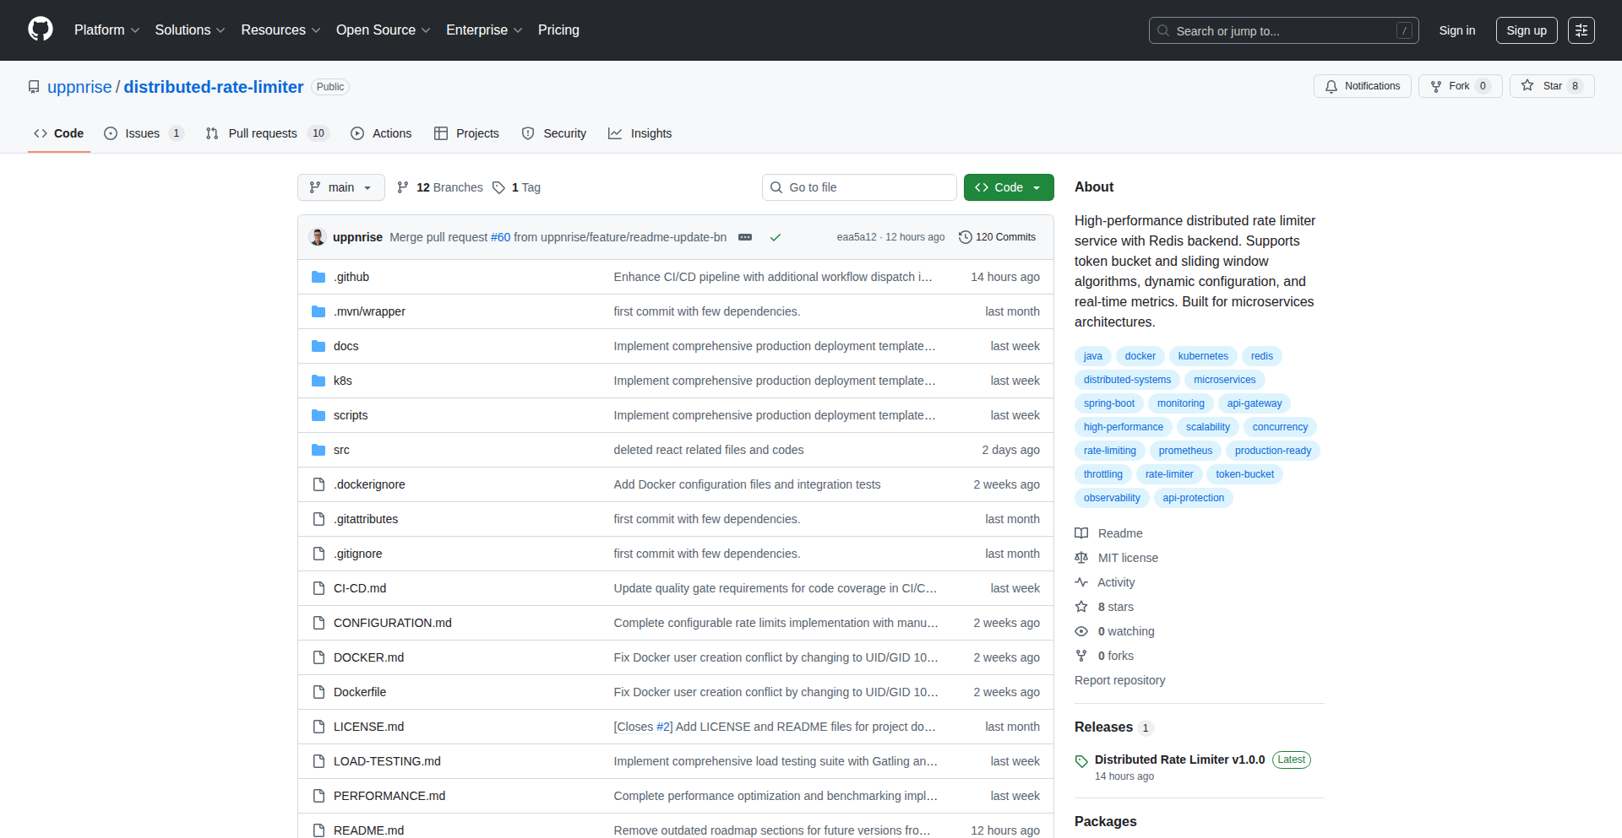This screenshot has width=1622, height=838.
Task: Open the .mvn/wrapper folder
Action: (x=369, y=311)
